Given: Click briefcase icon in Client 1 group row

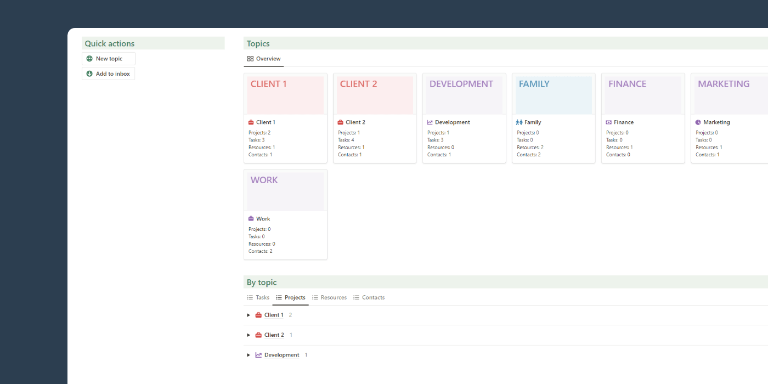Looking at the screenshot, I should pos(258,315).
